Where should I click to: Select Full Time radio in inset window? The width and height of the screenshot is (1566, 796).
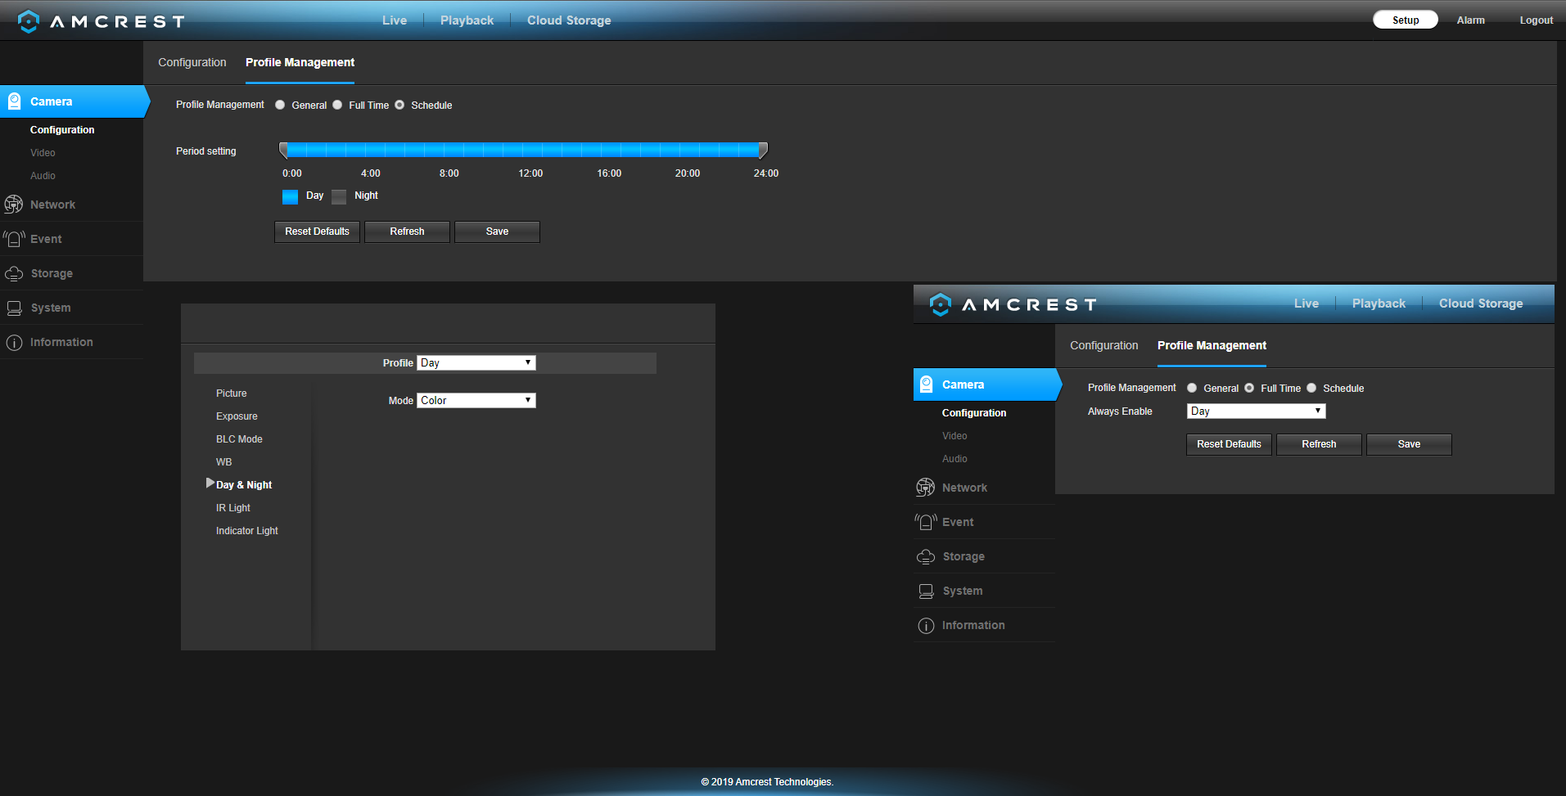point(1249,388)
